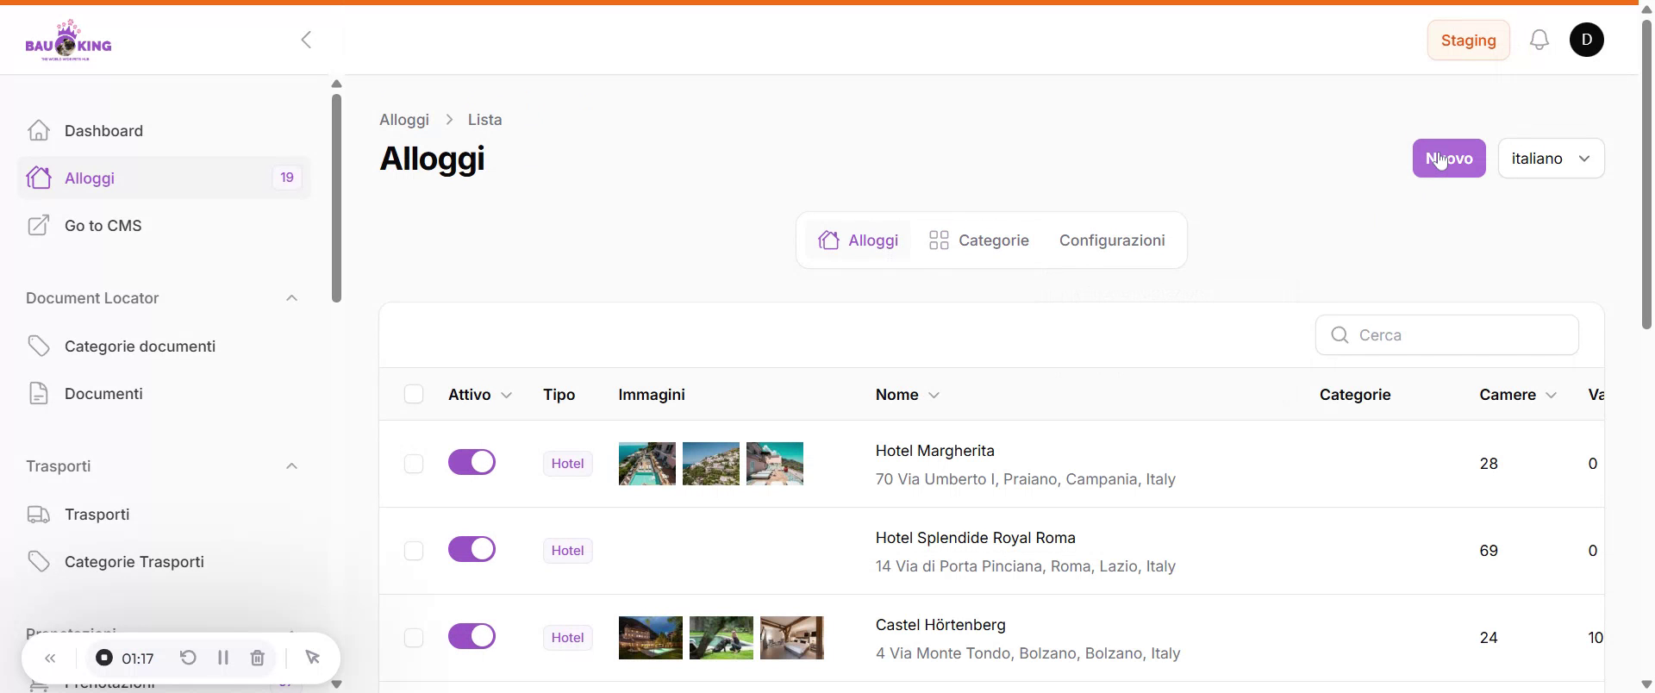The width and height of the screenshot is (1655, 693).
Task: Open the user avatar D menu
Action: pos(1587,40)
